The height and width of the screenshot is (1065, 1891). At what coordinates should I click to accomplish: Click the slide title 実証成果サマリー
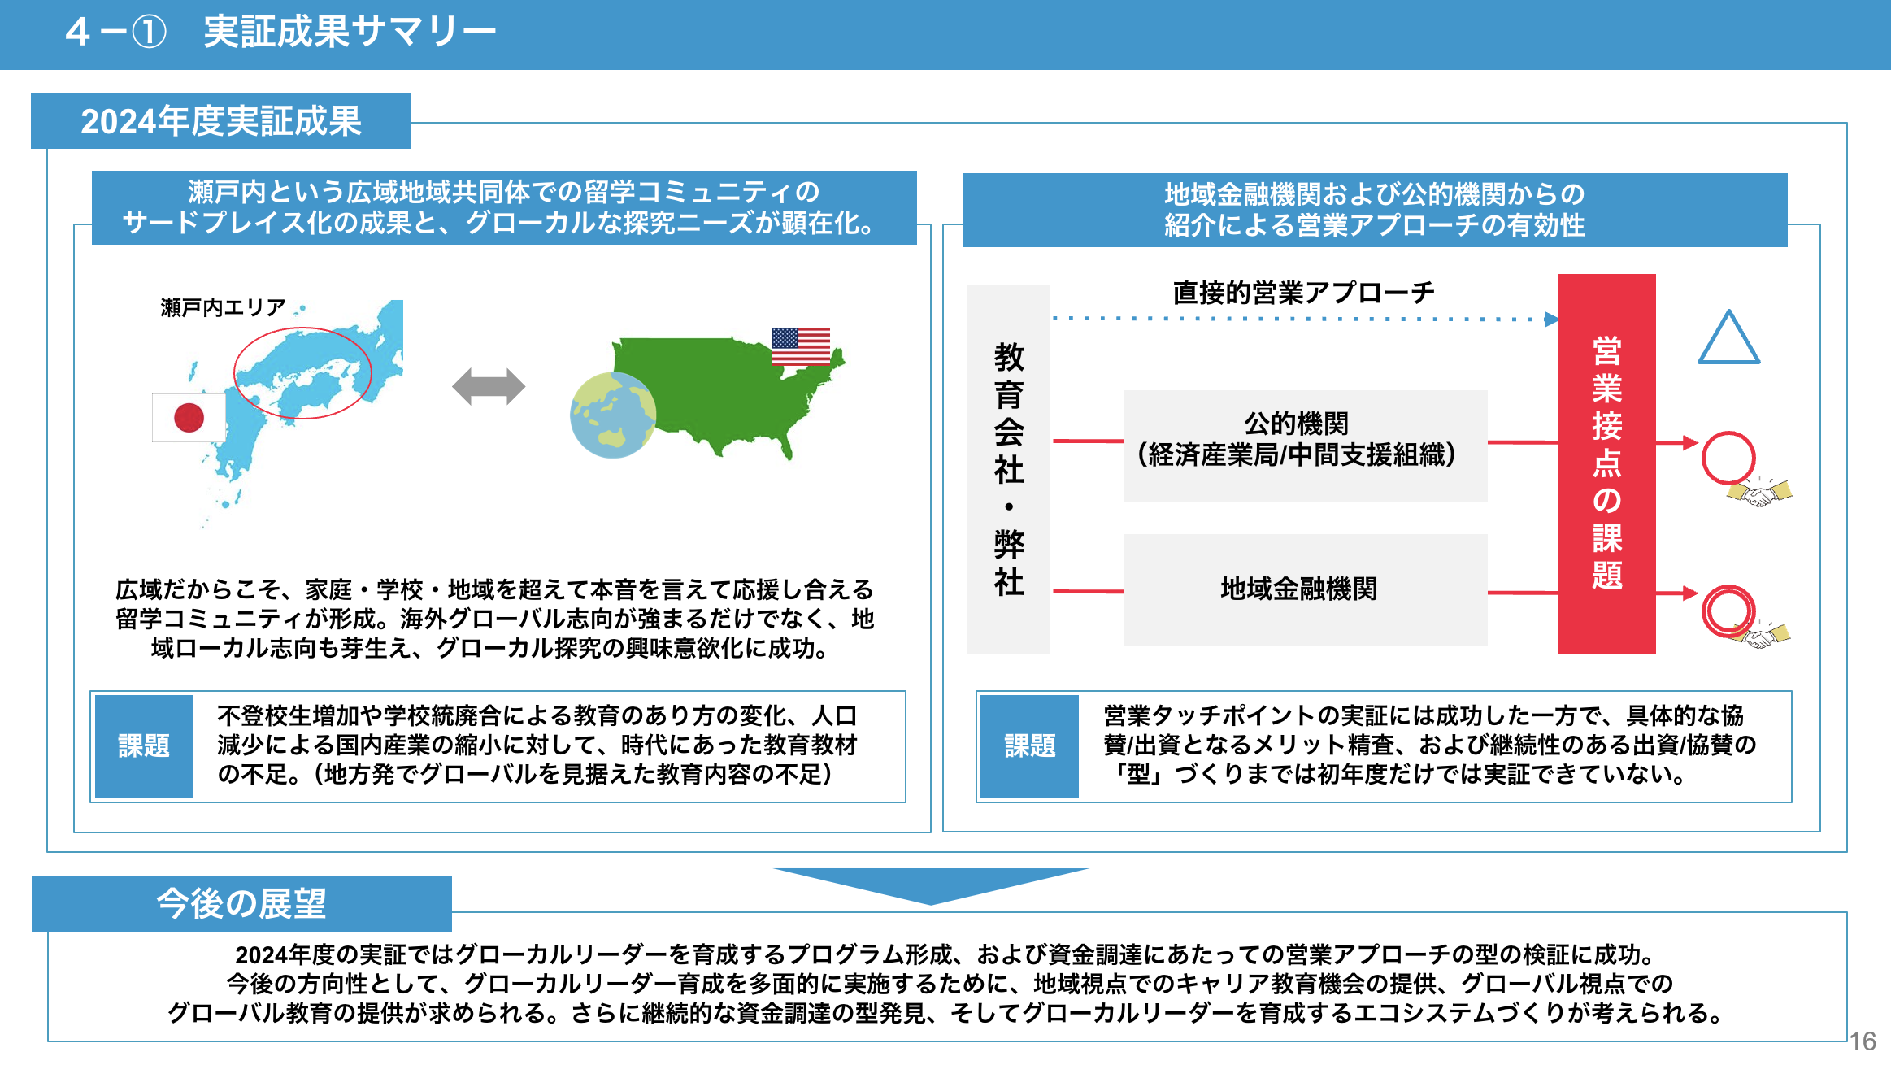350,32
